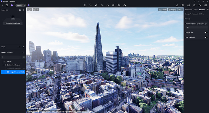Click the heart icon in the Layer header
Viewport: 209px width, 113px height.
coord(23,47)
